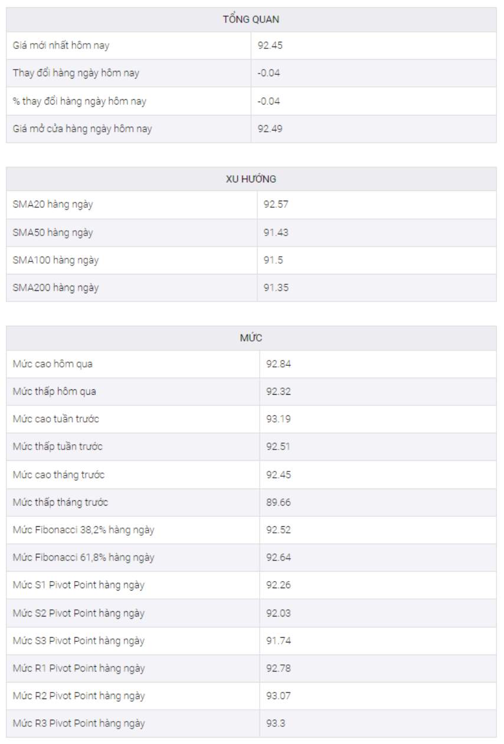The image size is (504, 744).
Task: Select Mức cao hôm qua value 92.84
Action: 278,364
